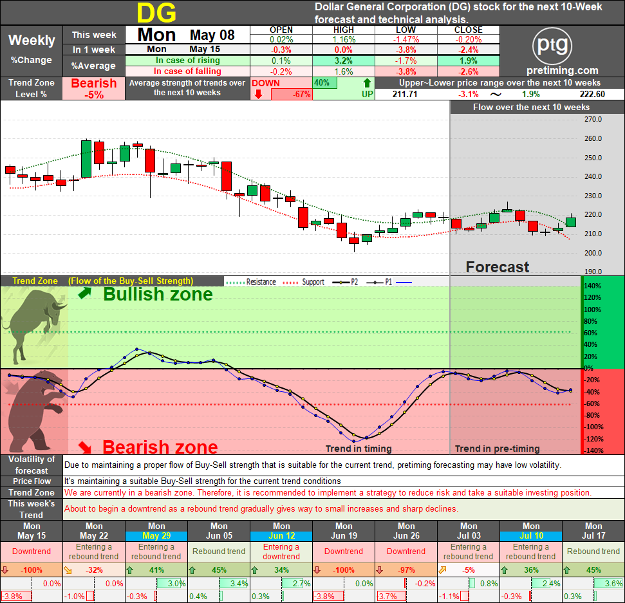
Task: Click the up arrow in Jun 05 45% cell
Action: [x=192, y=570]
